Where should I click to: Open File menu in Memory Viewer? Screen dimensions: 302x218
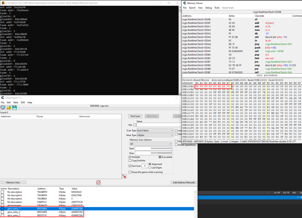[x=185, y=8]
